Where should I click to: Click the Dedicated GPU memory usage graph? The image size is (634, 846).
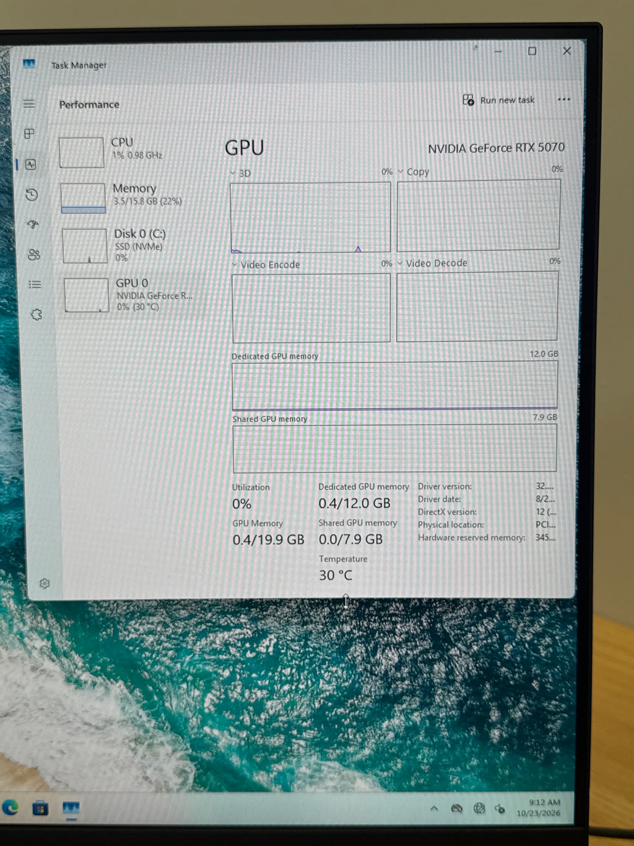[394, 386]
